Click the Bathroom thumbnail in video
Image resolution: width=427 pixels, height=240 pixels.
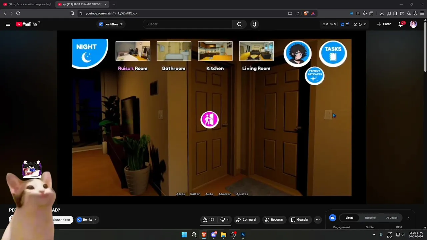174,51
